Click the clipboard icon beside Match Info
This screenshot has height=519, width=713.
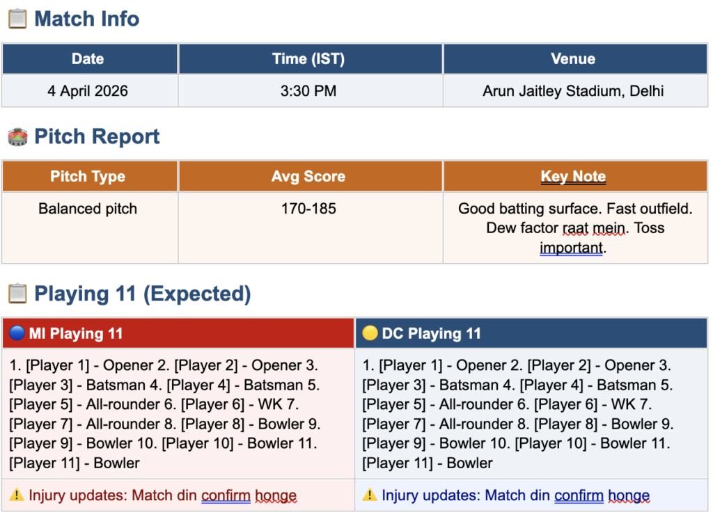(17, 19)
